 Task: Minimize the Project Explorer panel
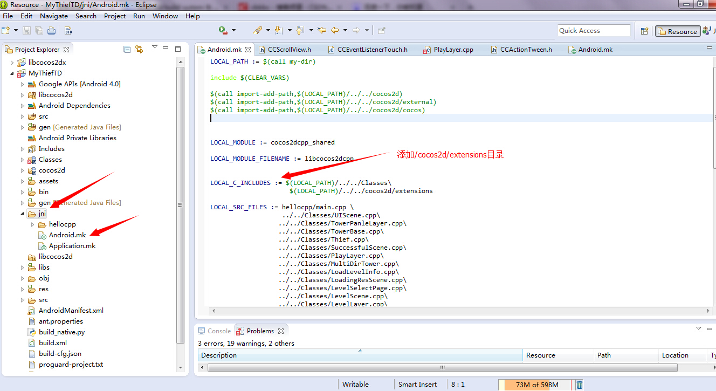pos(167,48)
